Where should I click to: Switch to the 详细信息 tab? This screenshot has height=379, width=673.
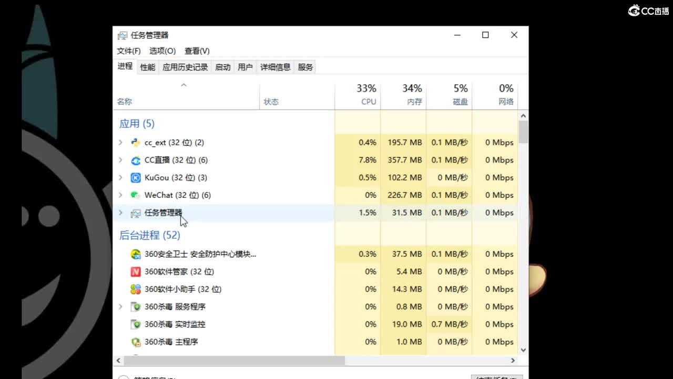pyautogui.click(x=276, y=67)
